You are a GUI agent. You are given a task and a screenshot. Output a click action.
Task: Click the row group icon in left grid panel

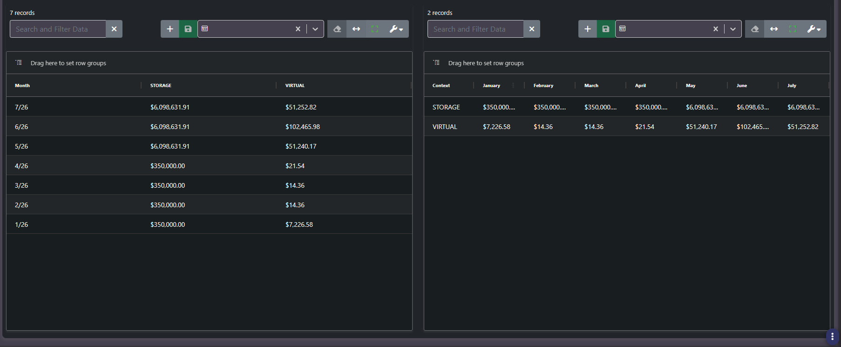pyautogui.click(x=19, y=62)
